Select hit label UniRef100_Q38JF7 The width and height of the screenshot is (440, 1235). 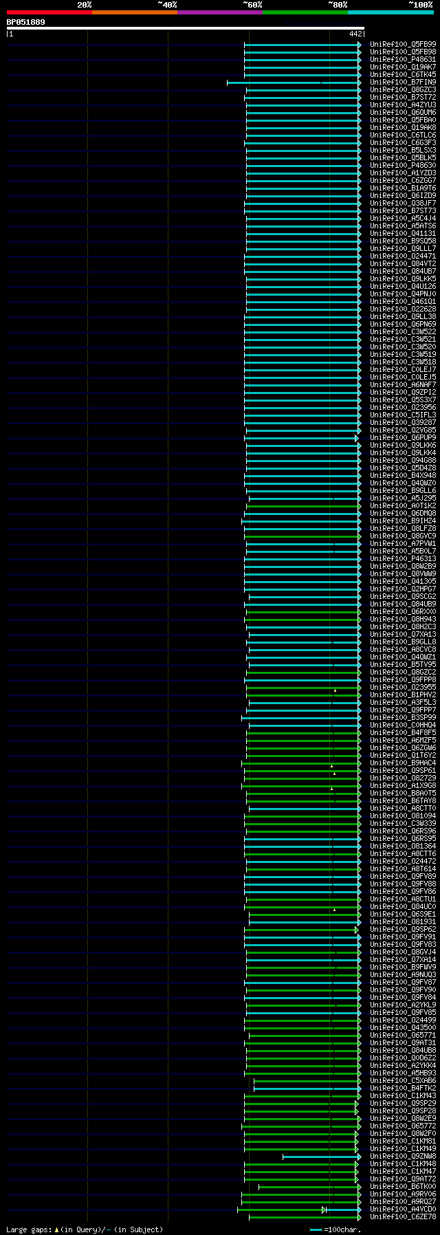(x=403, y=203)
